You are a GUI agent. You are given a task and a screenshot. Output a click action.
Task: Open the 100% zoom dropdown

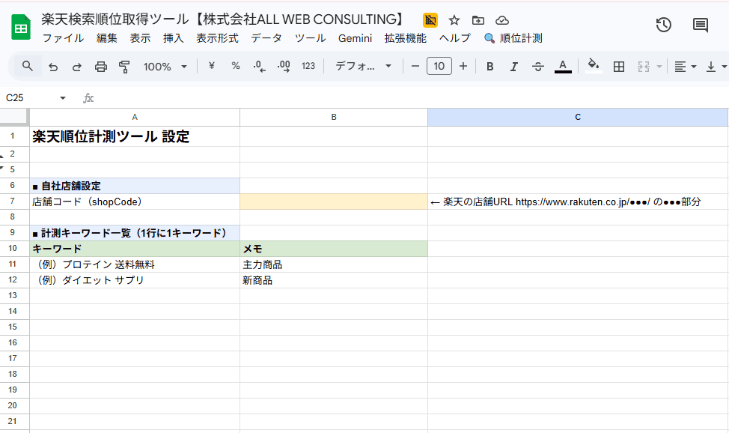click(165, 67)
